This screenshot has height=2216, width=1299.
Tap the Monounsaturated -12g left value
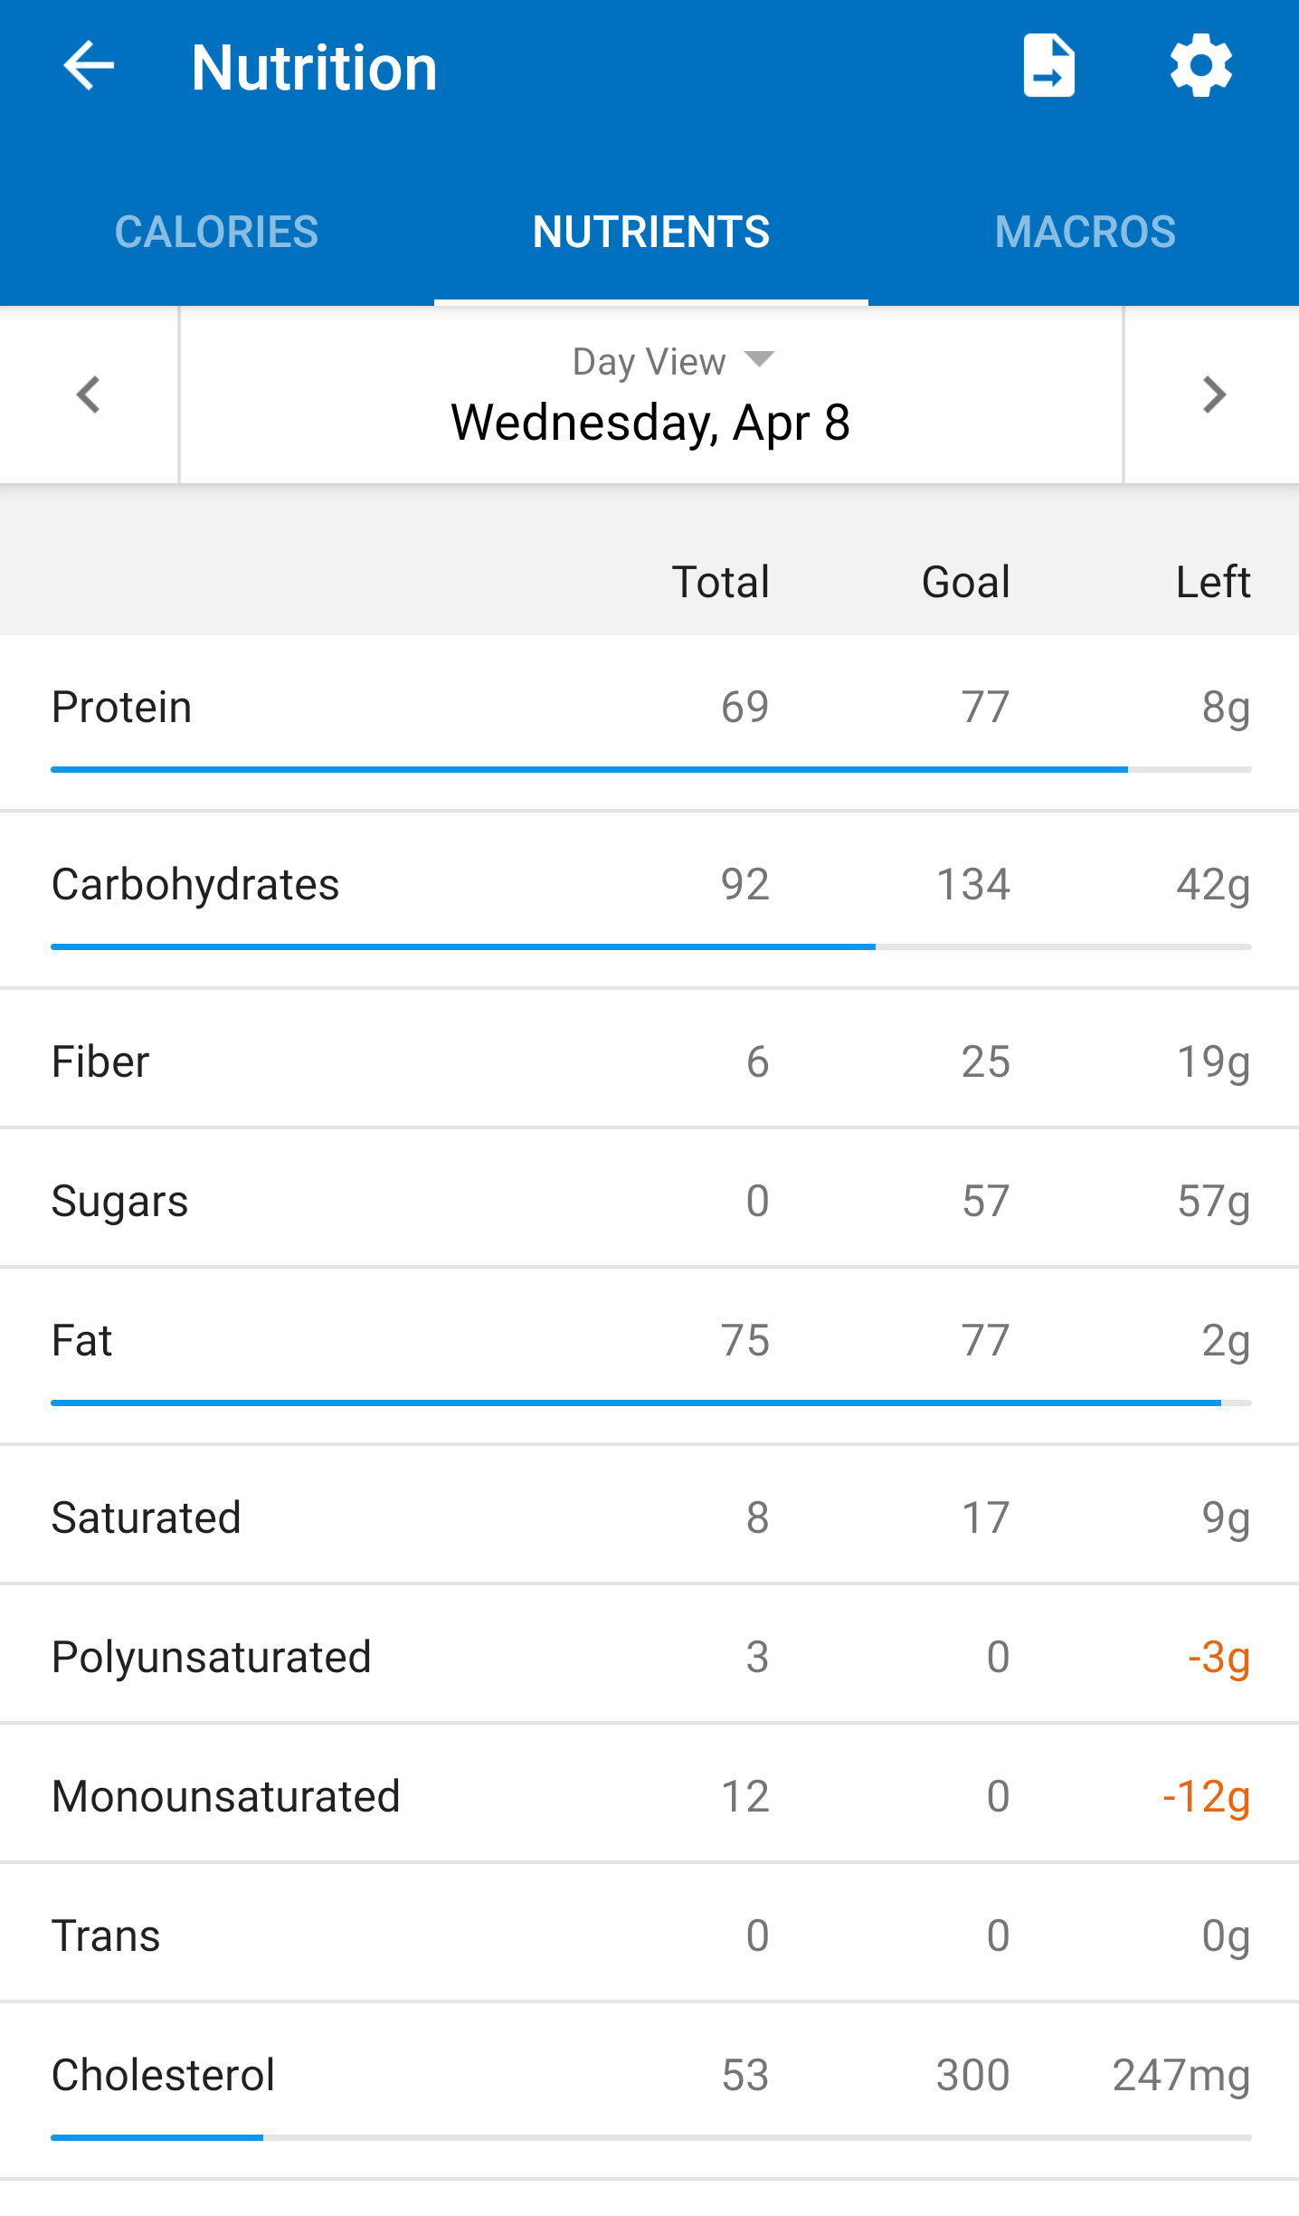pos(1206,1796)
